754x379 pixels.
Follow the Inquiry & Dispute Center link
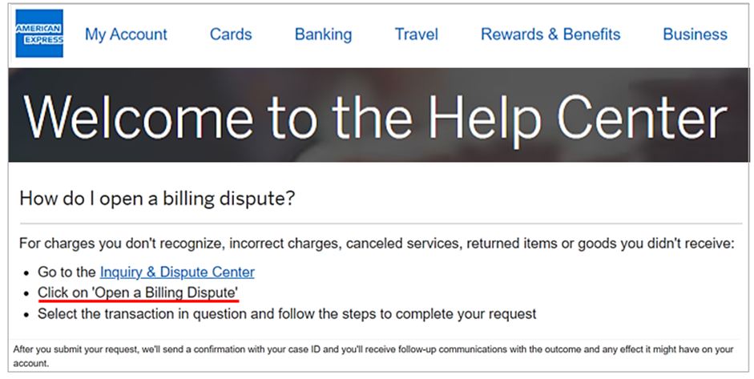[177, 272]
